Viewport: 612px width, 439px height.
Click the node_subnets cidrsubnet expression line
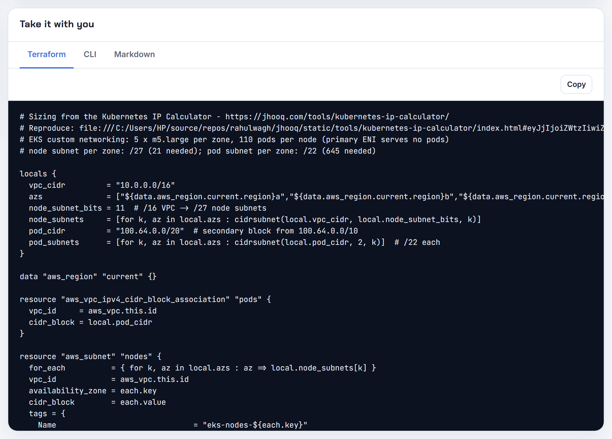(x=255, y=219)
